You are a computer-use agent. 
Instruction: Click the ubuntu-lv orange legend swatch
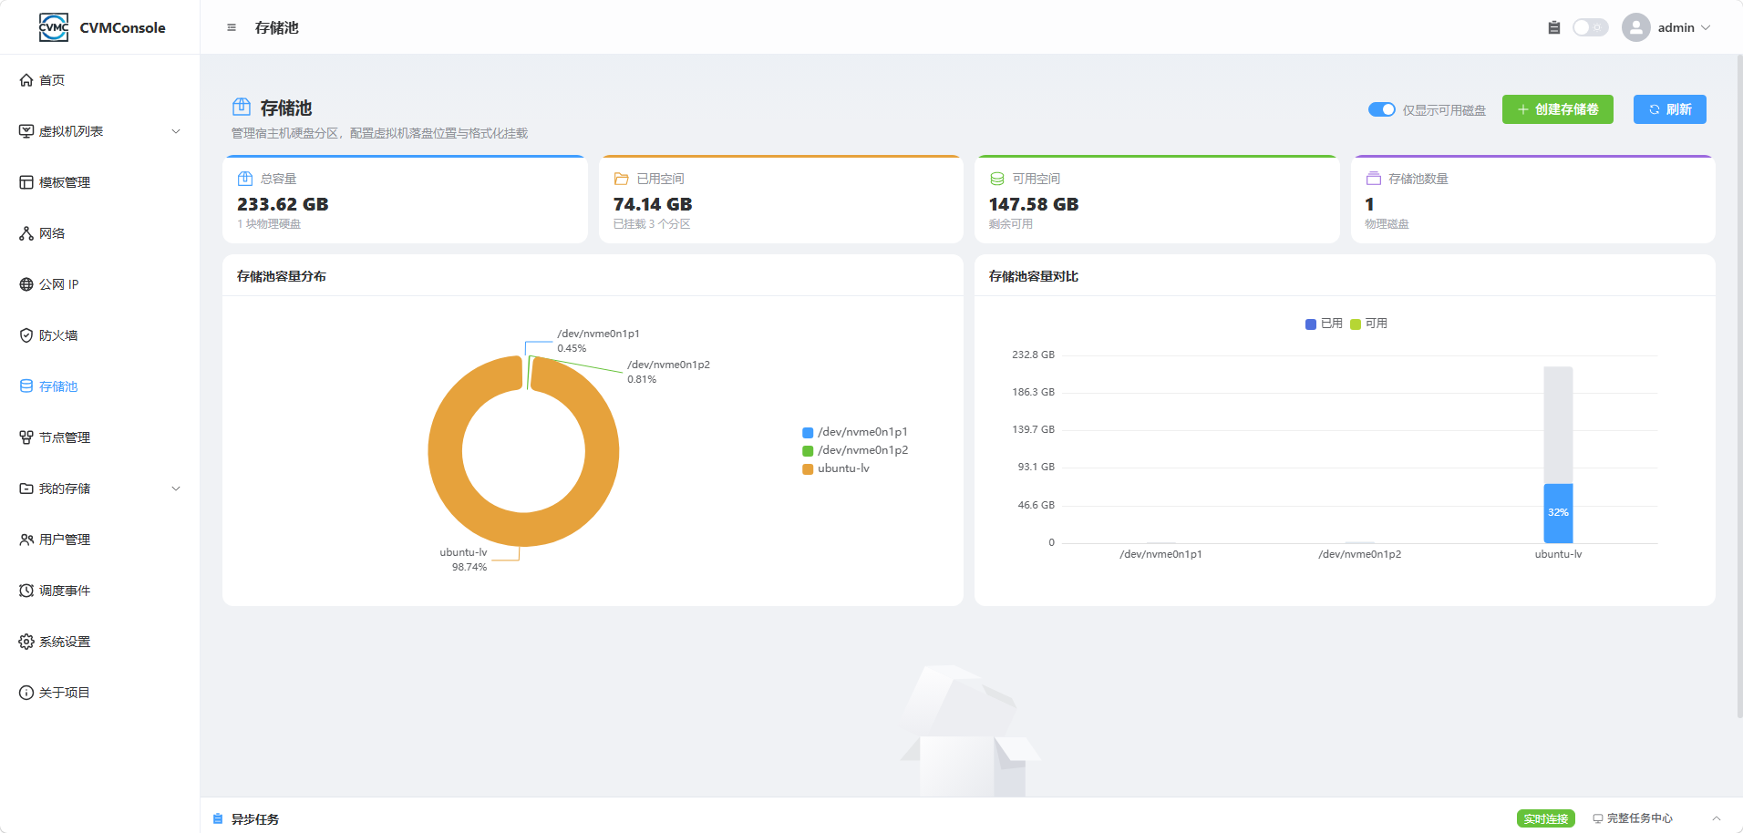coord(808,469)
